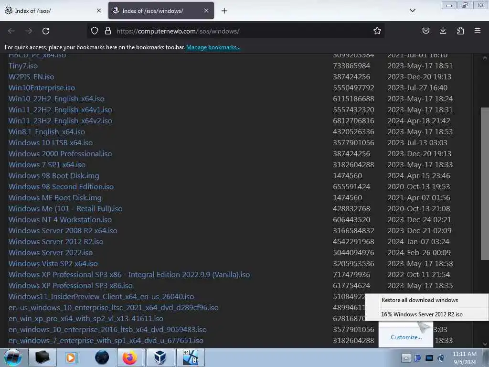Open Windows 2000 Professional.iso

(60, 153)
